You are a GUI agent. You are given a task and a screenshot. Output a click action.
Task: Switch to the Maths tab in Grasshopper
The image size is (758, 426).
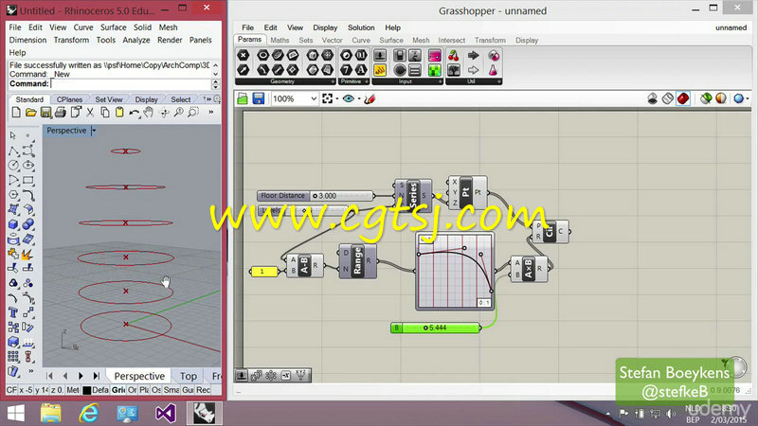[x=280, y=40]
